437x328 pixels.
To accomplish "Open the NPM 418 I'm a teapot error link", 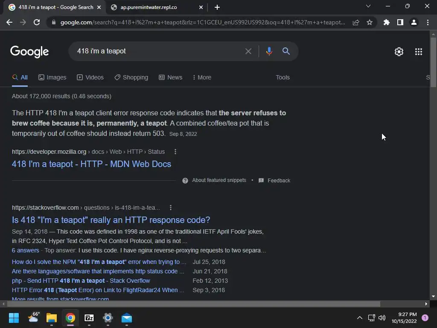I will 99,262.
